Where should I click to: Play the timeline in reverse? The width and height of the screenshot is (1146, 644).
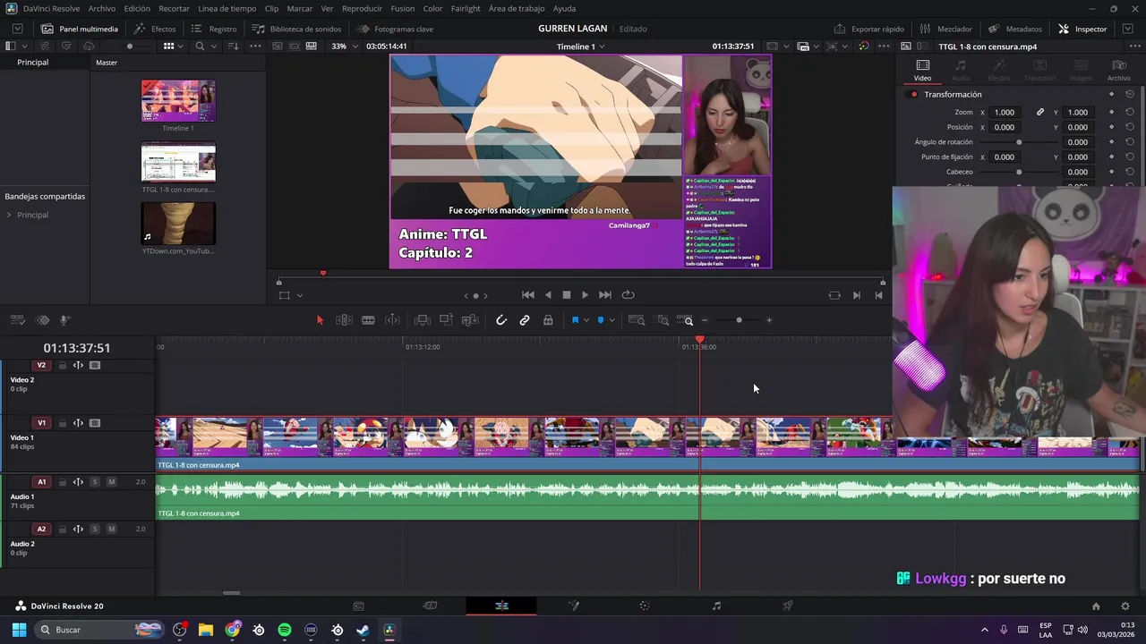548,295
